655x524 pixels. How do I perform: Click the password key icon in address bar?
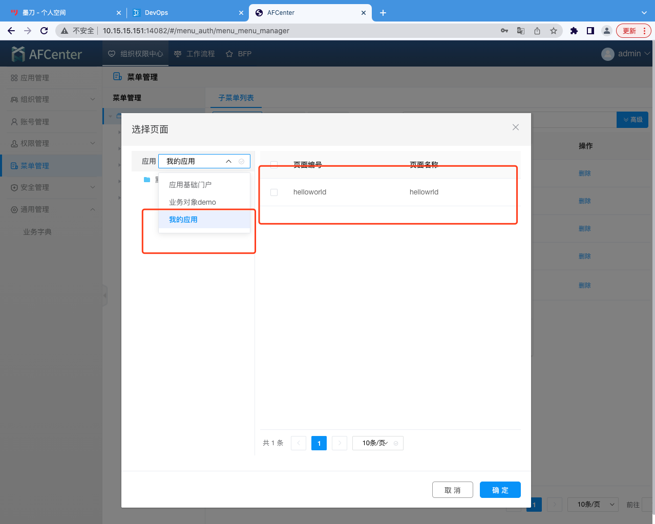click(504, 31)
